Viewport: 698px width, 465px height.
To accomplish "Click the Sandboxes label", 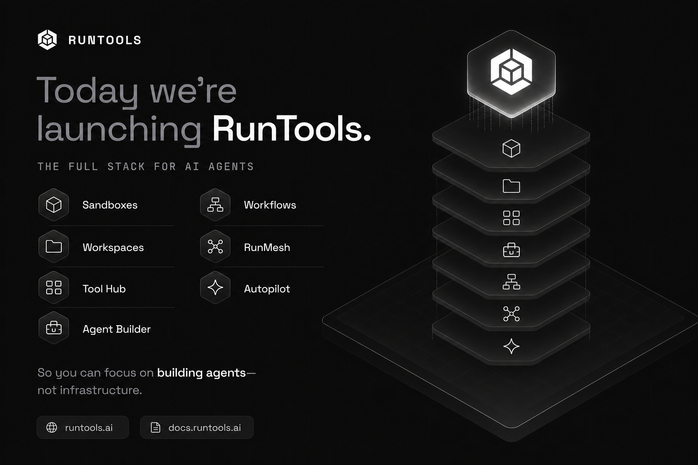I will 110,205.
